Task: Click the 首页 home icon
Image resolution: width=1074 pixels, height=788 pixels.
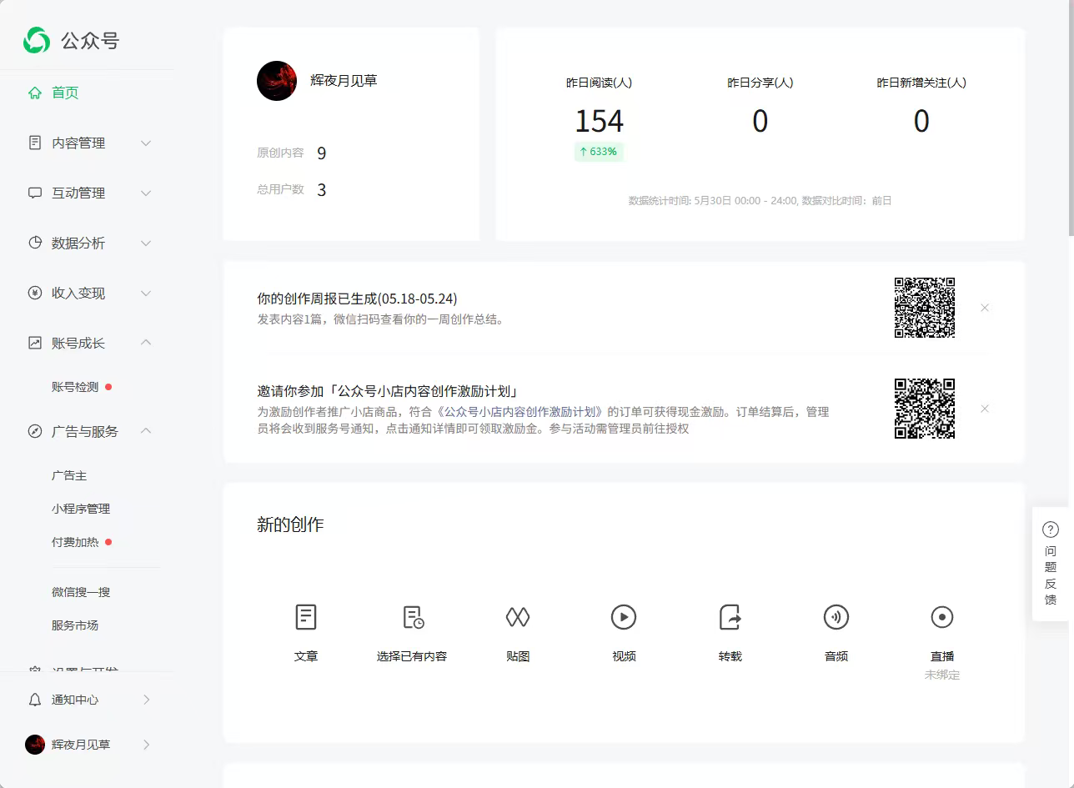Action: tap(35, 93)
